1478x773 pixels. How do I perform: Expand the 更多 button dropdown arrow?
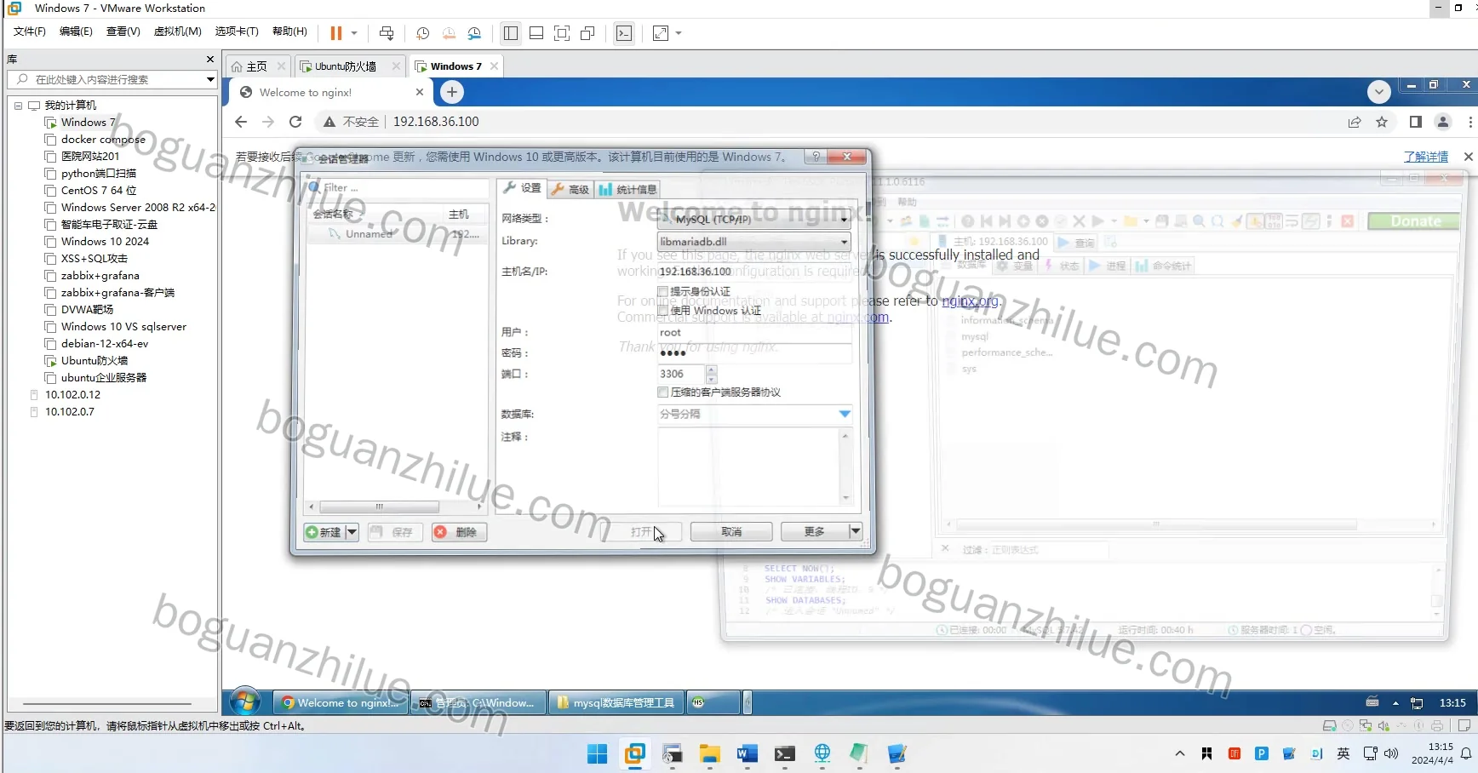tap(856, 531)
